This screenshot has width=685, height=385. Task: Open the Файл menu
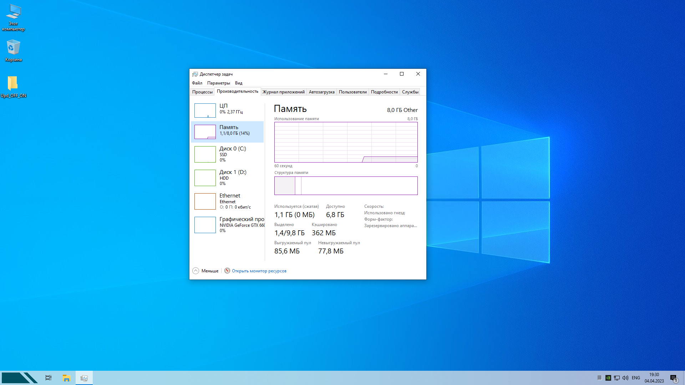coord(197,83)
